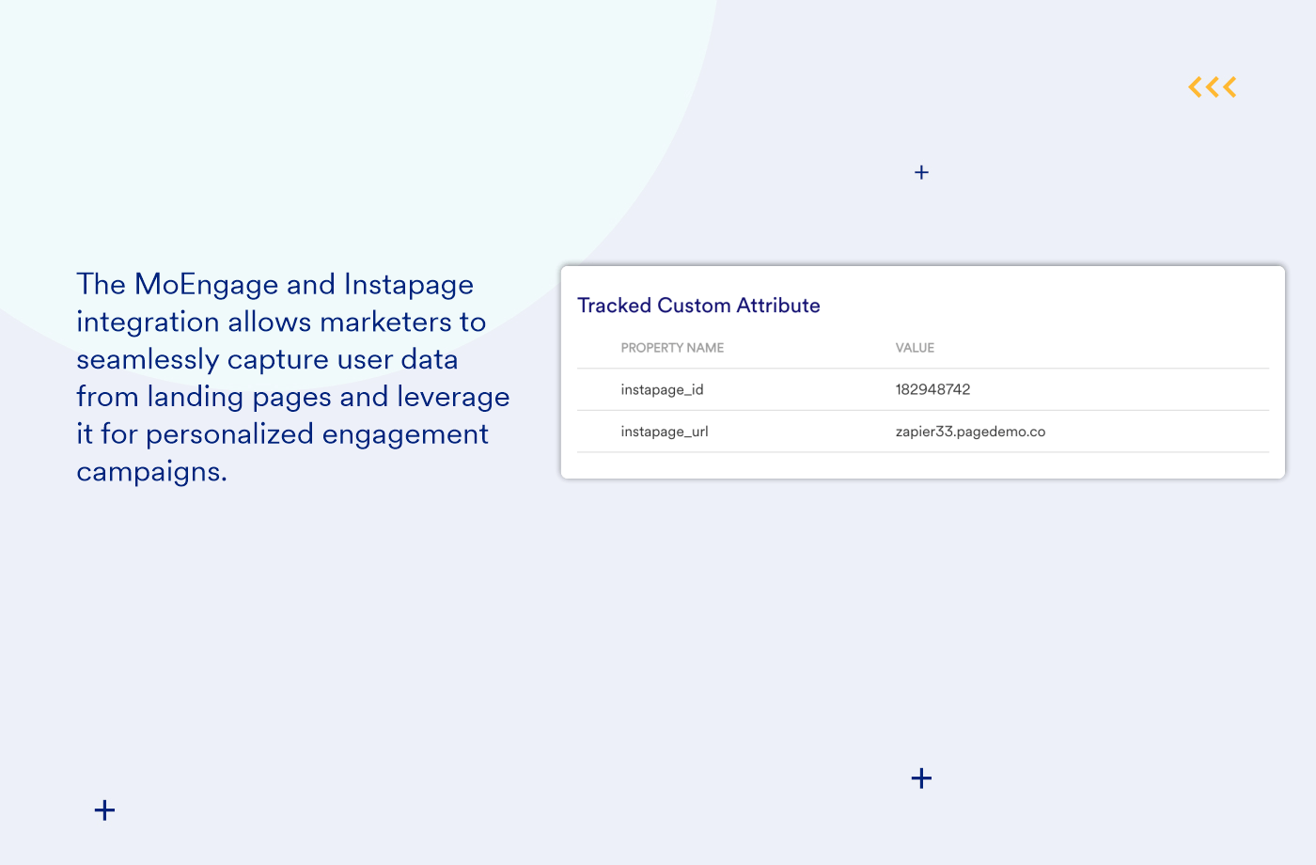Screen dimensions: 1316x865
Task: Click the zapier33.pagedemo.co value
Action: click(x=970, y=432)
